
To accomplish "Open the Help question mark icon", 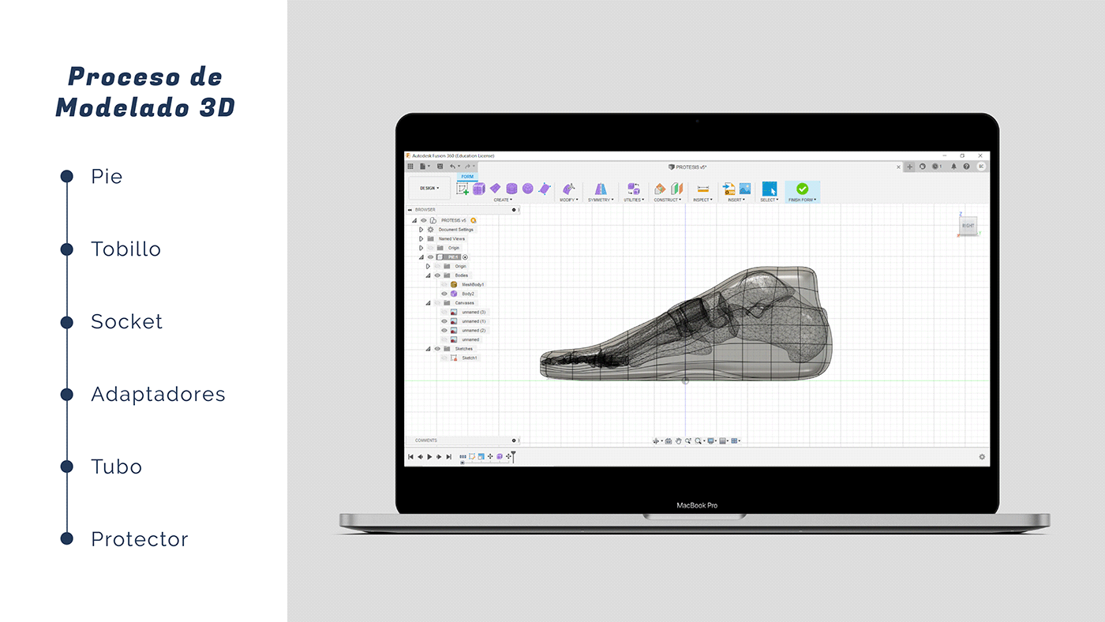I will tap(966, 167).
